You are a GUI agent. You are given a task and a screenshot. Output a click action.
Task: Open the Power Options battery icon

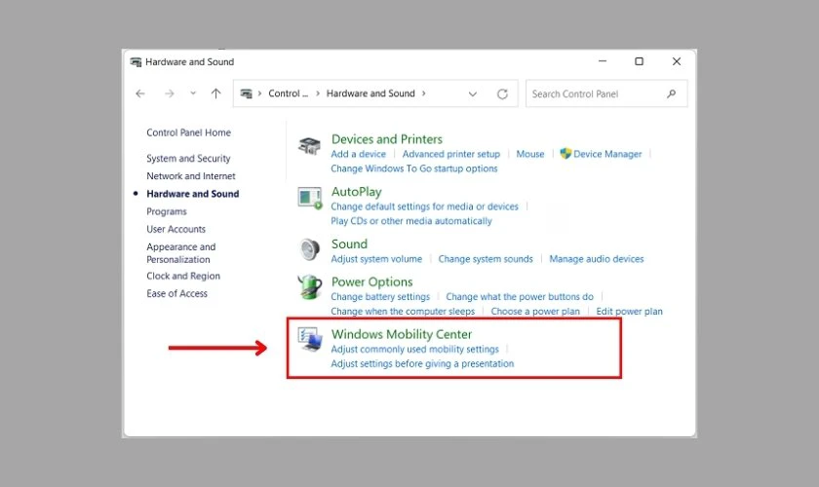[310, 286]
